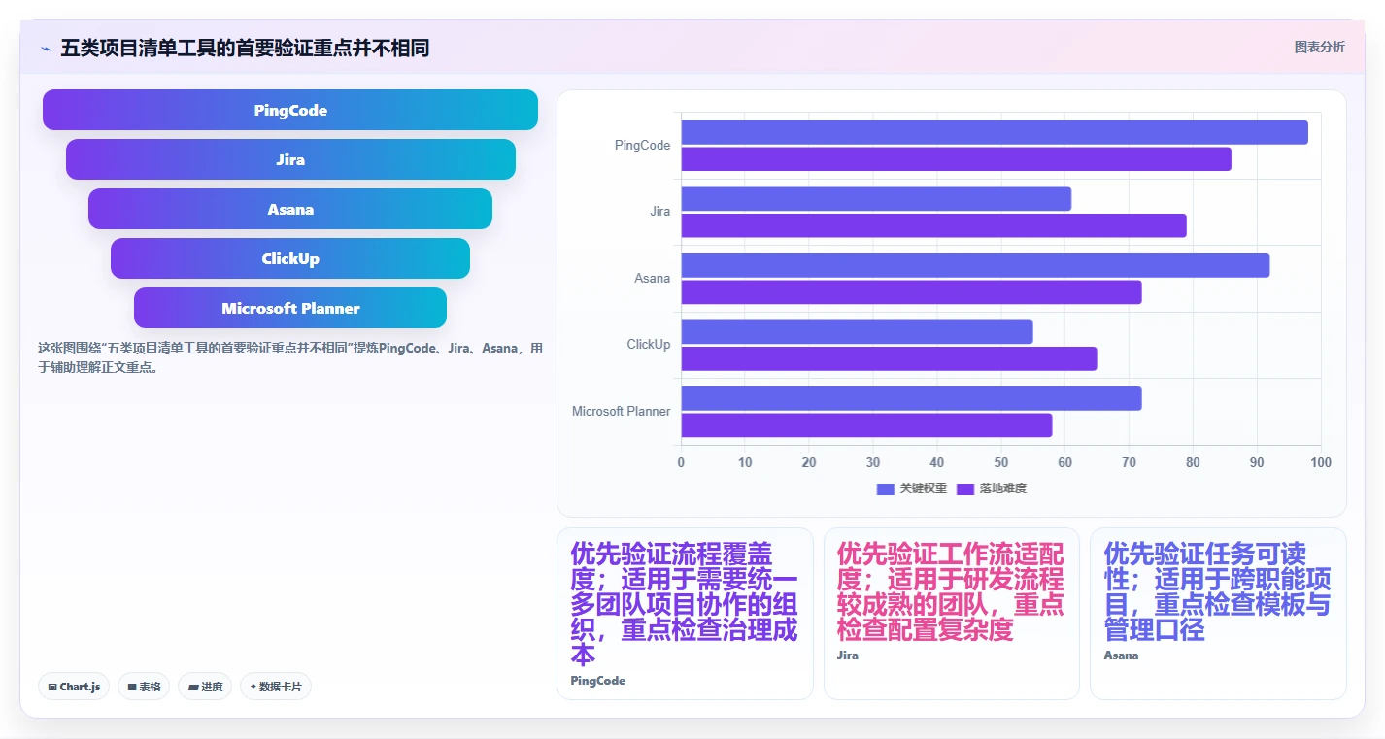Click the description paragraph below the funnel
The width and height of the screenshot is (1385, 739).
(290, 357)
